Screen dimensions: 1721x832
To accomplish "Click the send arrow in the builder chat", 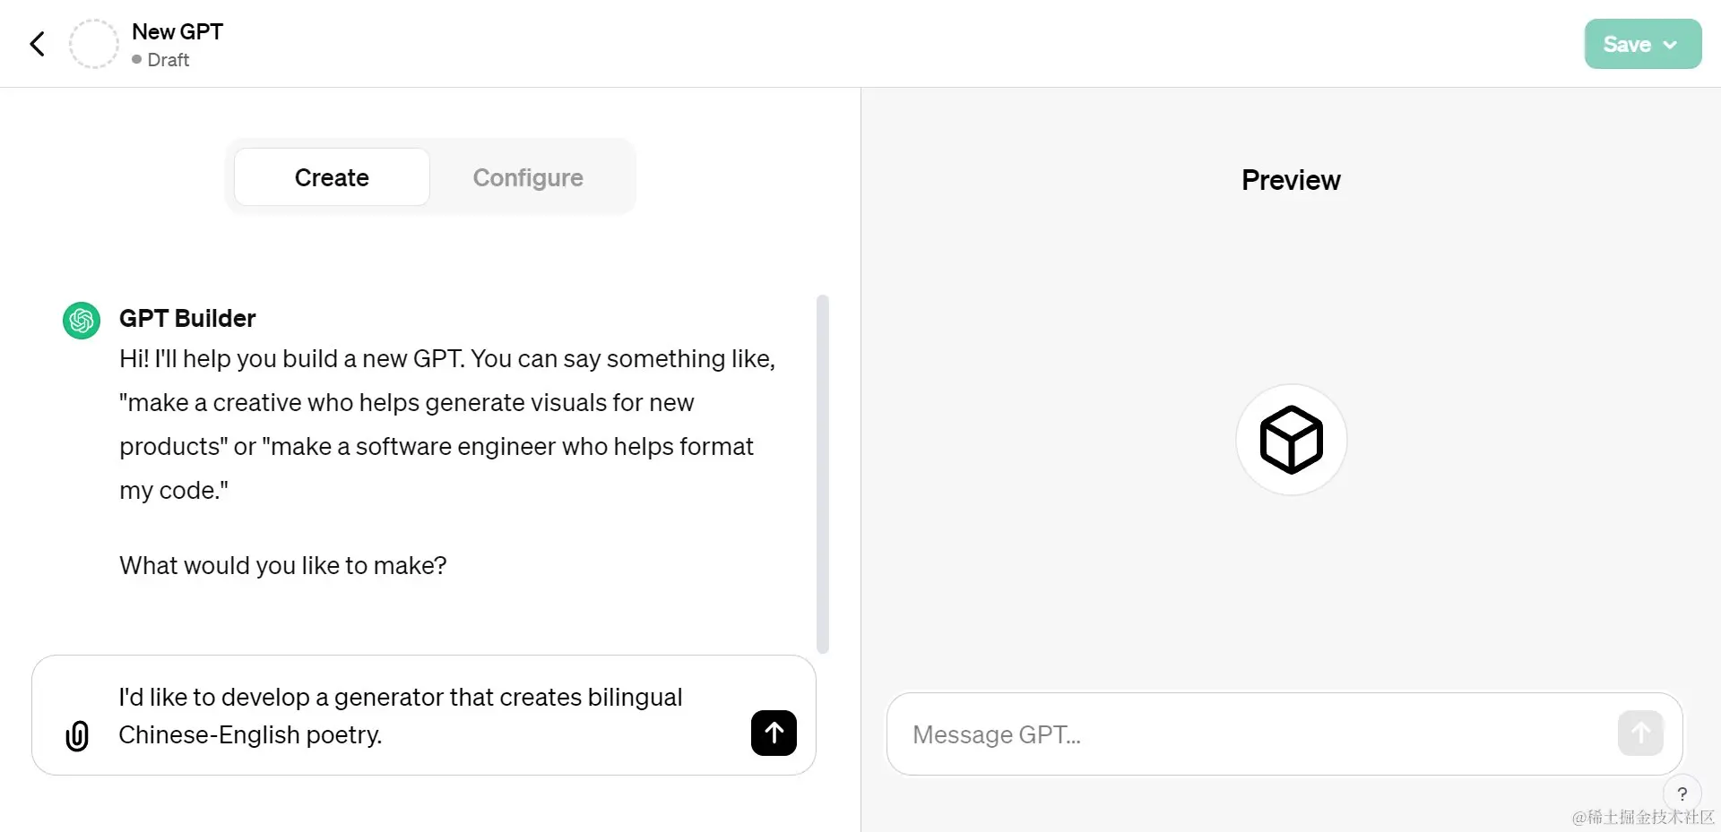I will pos(773,733).
